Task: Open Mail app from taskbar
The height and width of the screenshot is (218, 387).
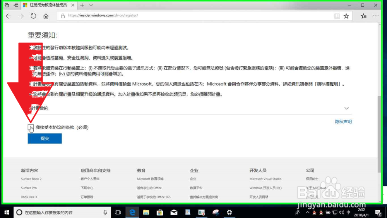Action: point(174,212)
